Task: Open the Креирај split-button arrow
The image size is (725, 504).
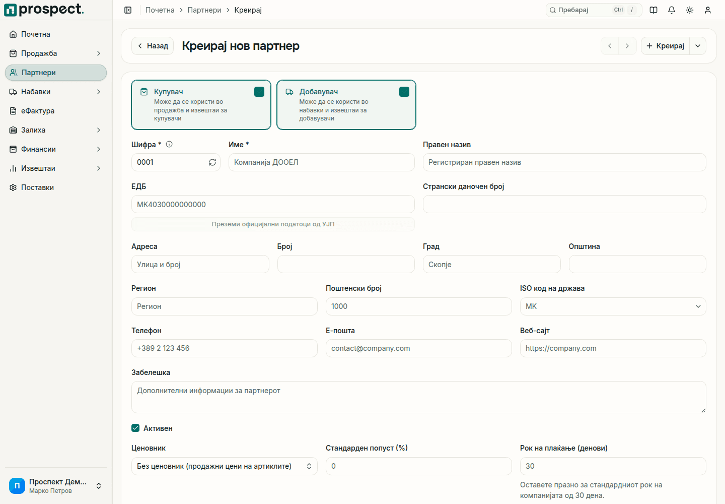Action: click(698, 46)
